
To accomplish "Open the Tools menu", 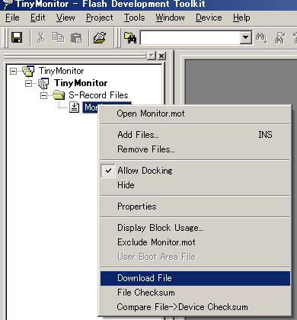I will [x=134, y=18].
